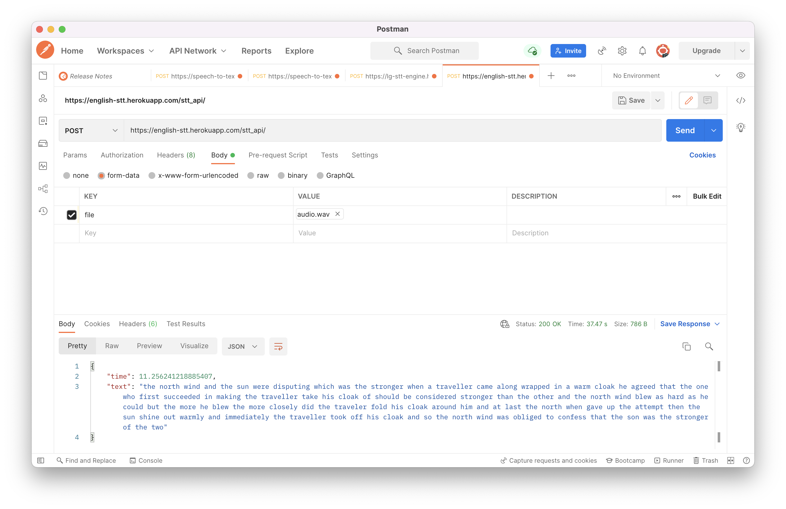786x509 pixels.
Task: Open new tab with plus icon
Action: [551, 76]
